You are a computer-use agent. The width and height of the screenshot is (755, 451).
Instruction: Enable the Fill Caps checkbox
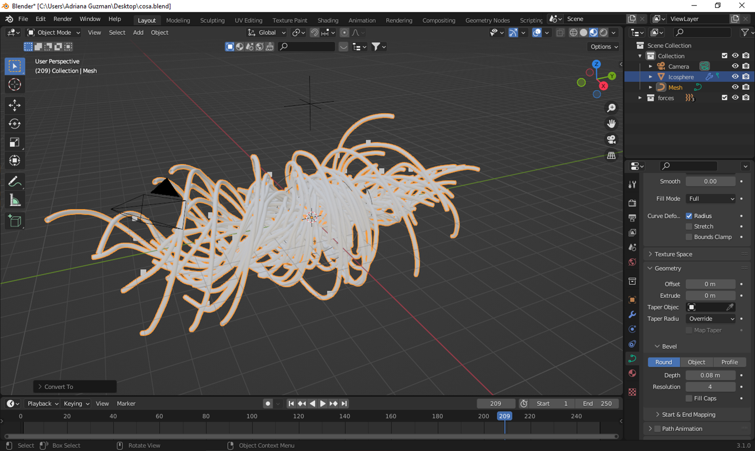689,398
